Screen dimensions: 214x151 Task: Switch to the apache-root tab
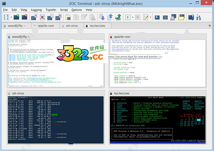[x=46, y=26]
